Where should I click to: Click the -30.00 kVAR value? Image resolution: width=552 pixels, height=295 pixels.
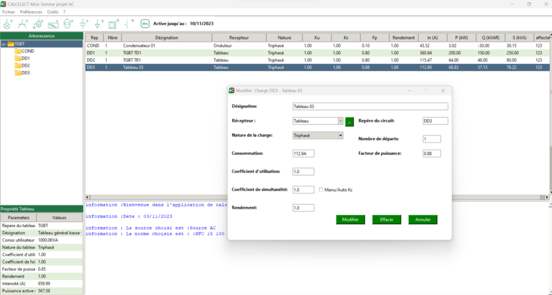[x=484, y=46]
